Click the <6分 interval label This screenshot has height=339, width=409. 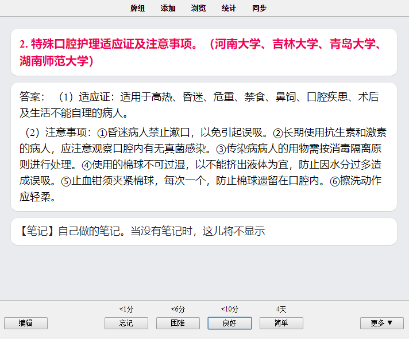click(178, 309)
